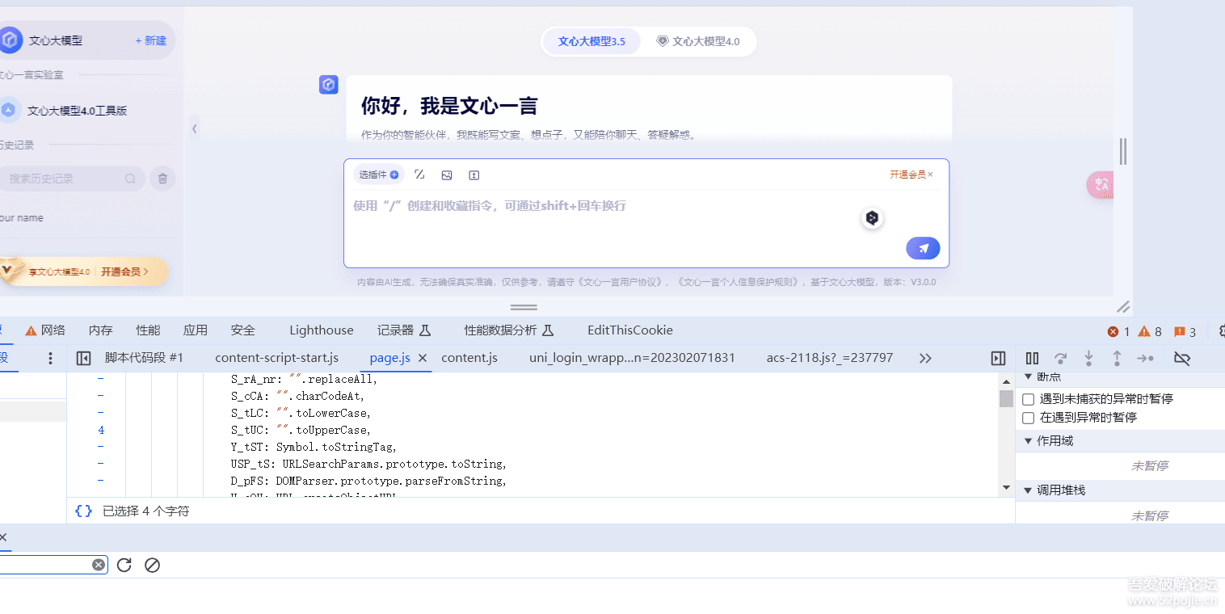Open the 网络 DevTools tab
The width and height of the screenshot is (1225, 614).
tap(45, 330)
